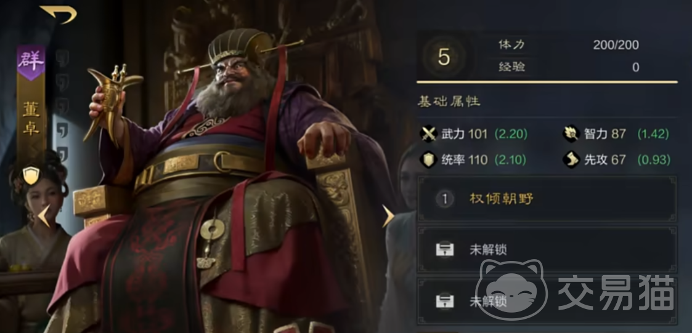Tap the lock icon on first 未解锁 slot

pyautogui.click(x=445, y=250)
